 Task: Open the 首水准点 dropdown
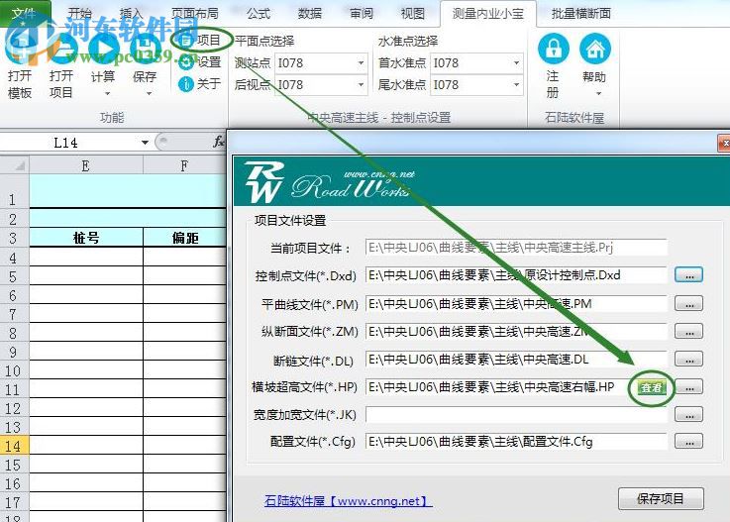coord(516,62)
